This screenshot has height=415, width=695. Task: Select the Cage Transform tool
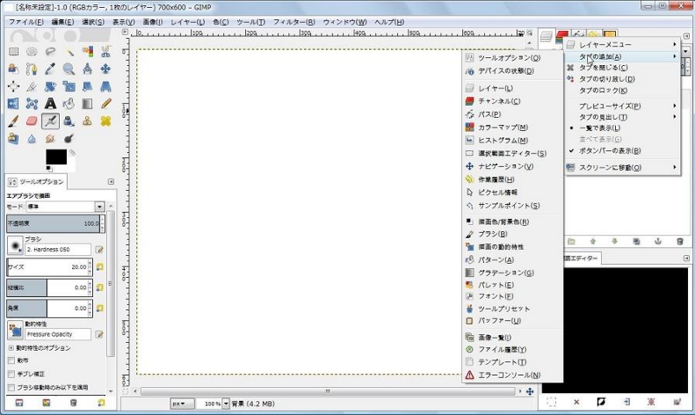click(x=31, y=103)
